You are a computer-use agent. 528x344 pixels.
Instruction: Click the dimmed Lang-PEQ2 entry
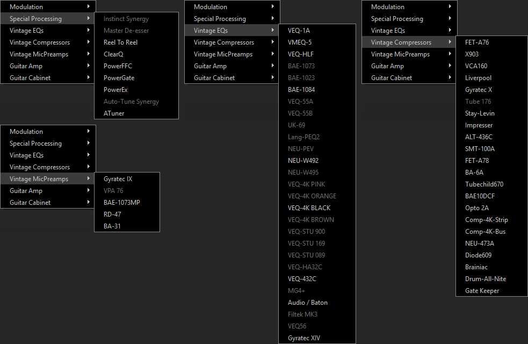pos(317,137)
